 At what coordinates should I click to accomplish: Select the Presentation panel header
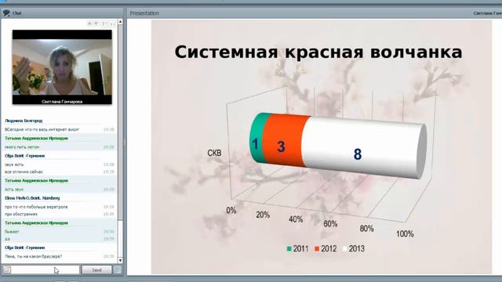click(x=314, y=13)
